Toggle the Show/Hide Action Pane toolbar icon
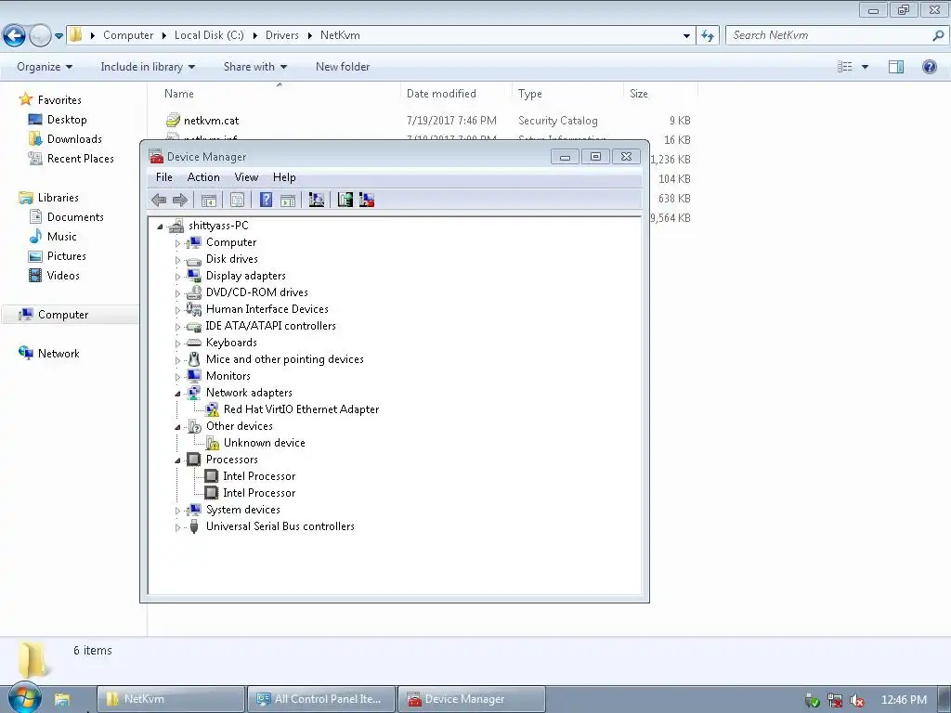The height and width of the screenshot is (713, 951). [x=288, y=200]
